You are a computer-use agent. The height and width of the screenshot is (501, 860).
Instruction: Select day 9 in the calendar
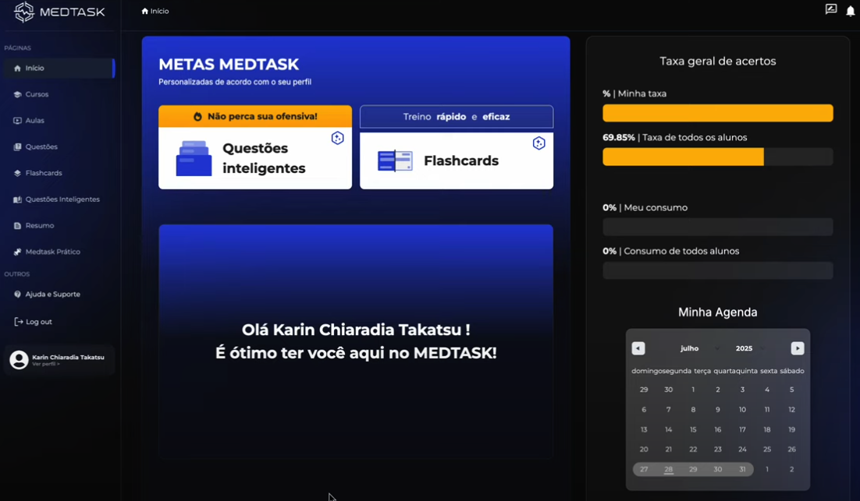(x=717, y=410)
